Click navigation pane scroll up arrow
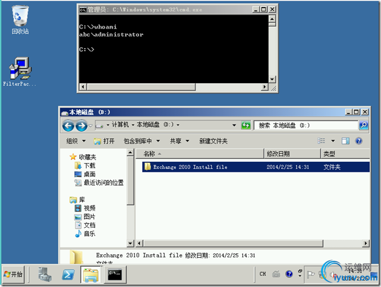The width and height of the screenshot is (381, 287). click(130, 153)
